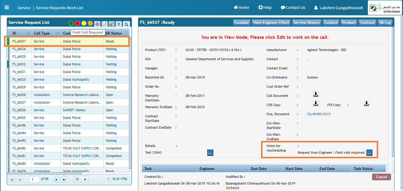Viewport: 403px width, 191px height.
Task: Open Lakshmi Gangadharaiah user menu
Action: pos(338,8)
